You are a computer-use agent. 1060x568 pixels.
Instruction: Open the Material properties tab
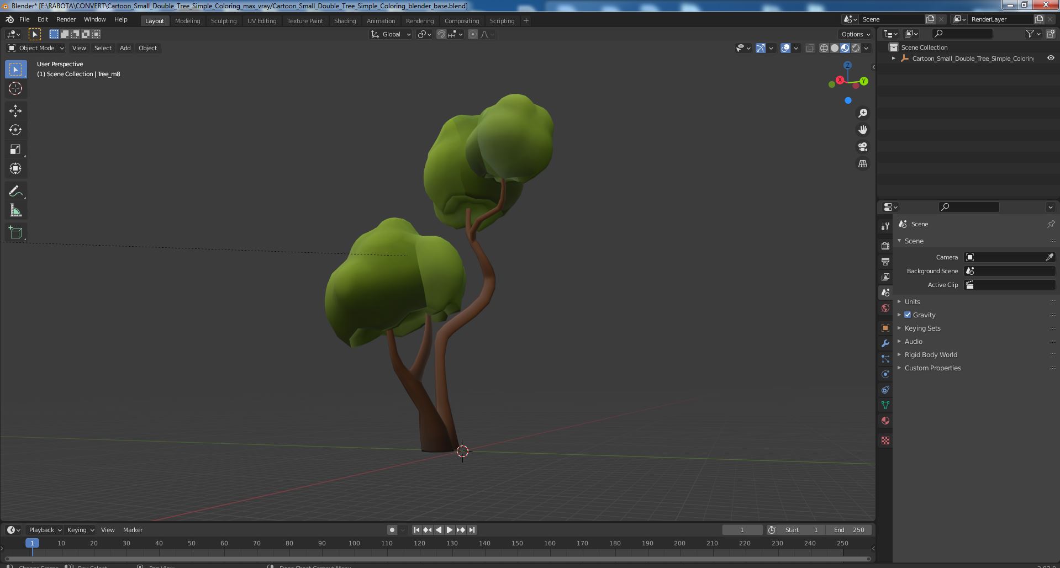coord(885,421)
